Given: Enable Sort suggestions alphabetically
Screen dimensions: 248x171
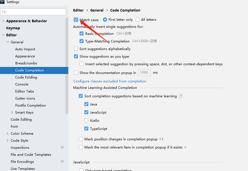Looking at the screenshot, I should pyautogui.click(x=76, y=49).
